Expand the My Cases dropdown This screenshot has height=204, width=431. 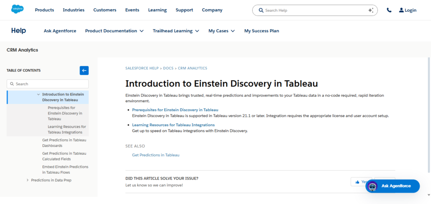point(221,31)
